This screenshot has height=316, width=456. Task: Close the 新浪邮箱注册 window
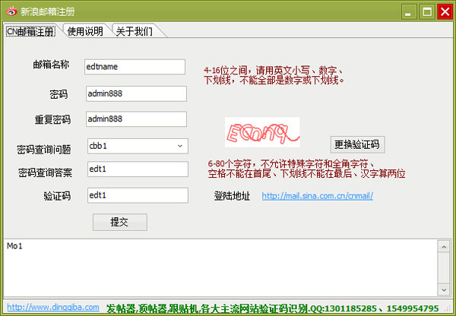click(x=444, y=12)
